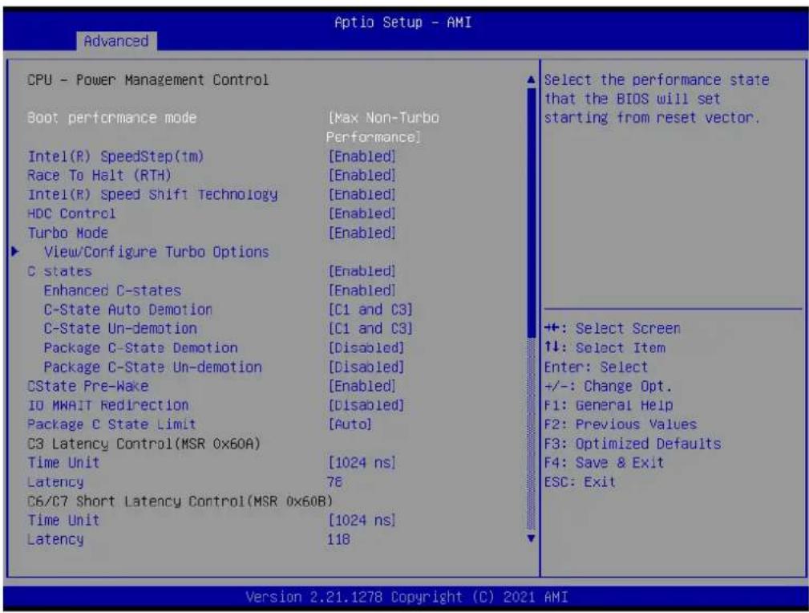Toggle Turbo Mode Enabled value
Image resolution: width=809 pixels, height=613 pixels.
click(362, 233)
